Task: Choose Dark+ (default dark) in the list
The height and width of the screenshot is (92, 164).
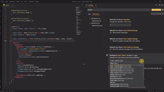Action: click(x=127, y=65)
